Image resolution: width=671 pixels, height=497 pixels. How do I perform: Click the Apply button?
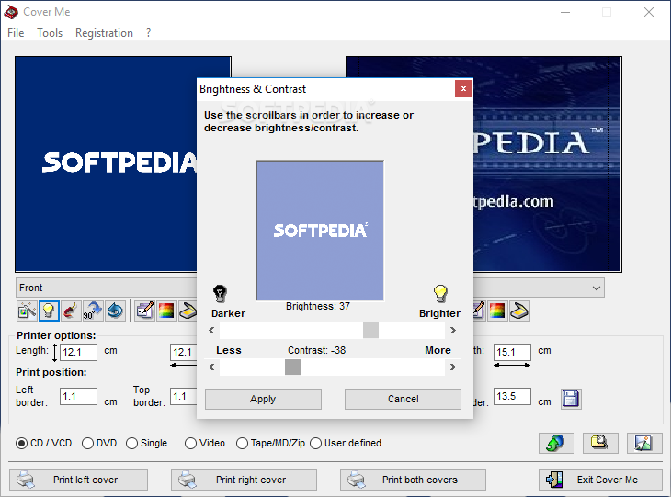click(x=263, y=399)
